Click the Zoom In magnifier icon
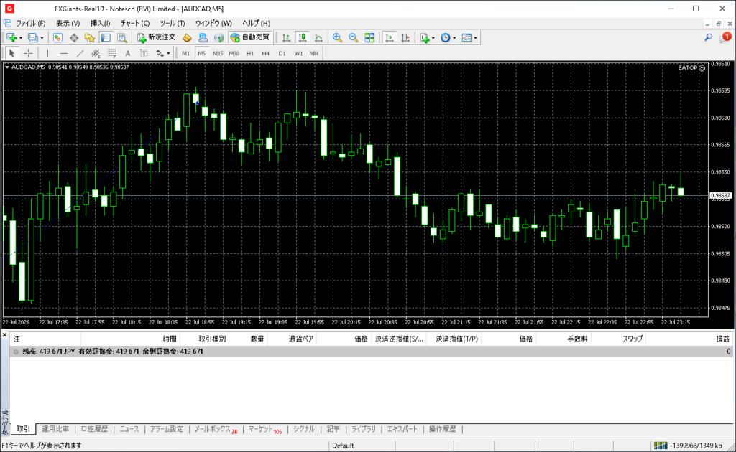 click(x=337, y=38)
